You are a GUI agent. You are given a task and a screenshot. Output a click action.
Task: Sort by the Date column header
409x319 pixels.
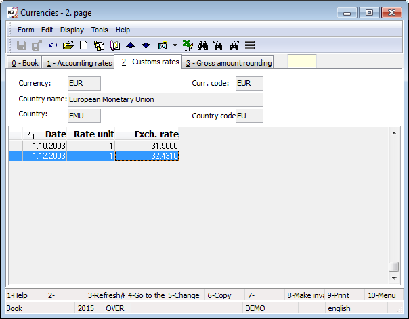tap(45, 134)
